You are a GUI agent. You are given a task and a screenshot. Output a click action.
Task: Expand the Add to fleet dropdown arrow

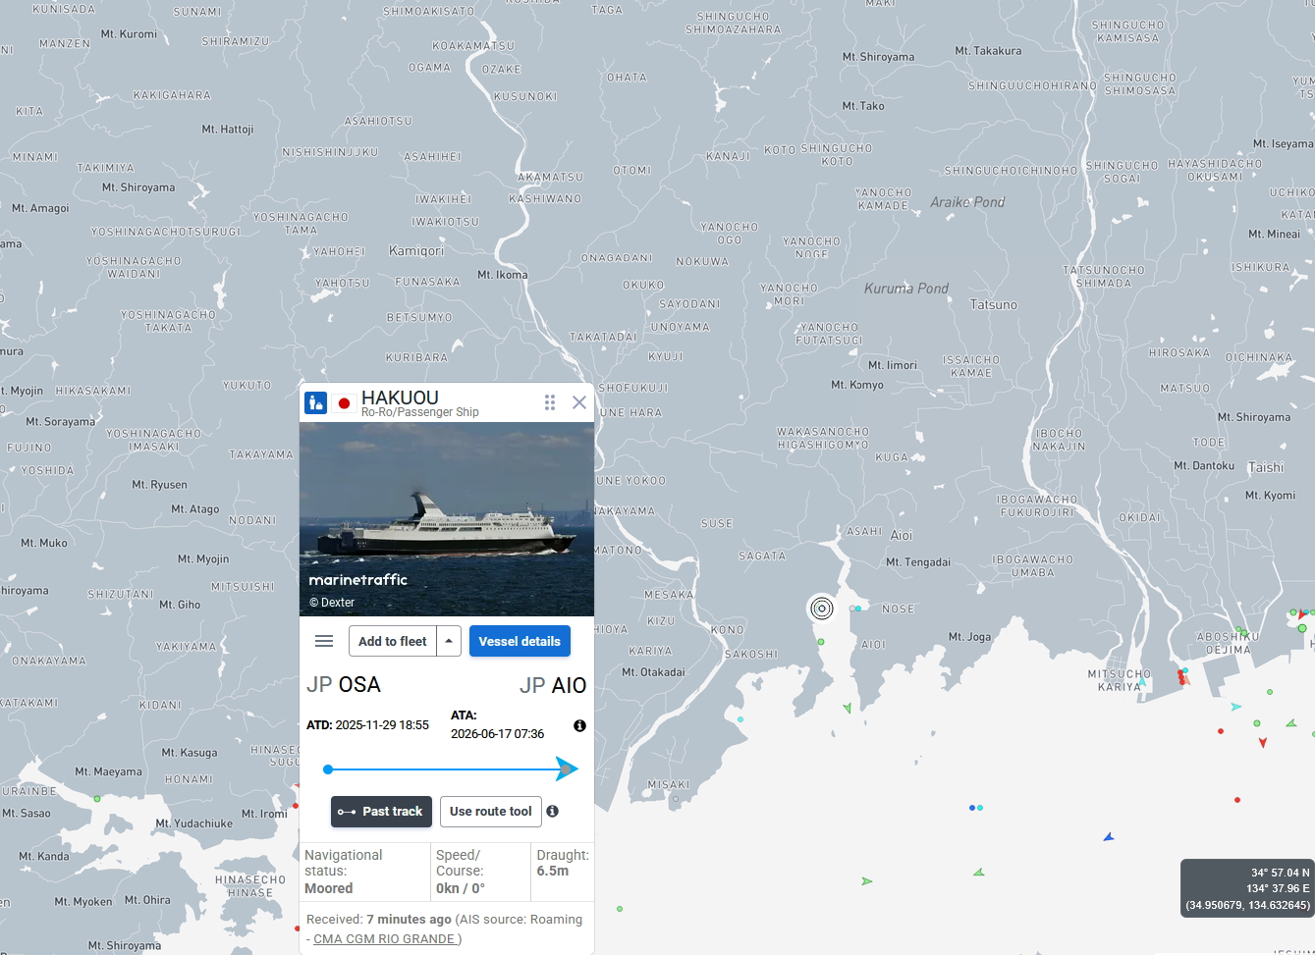click(x=449, y=641)
